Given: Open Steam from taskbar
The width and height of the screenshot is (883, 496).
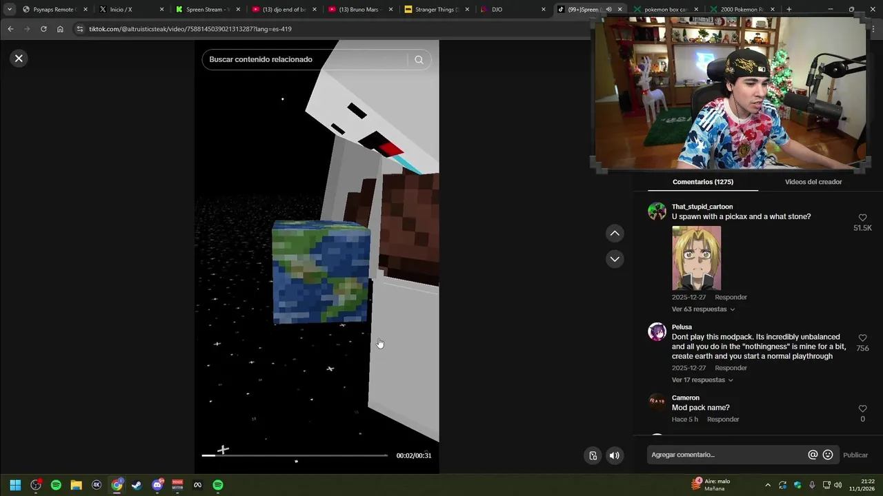Looking at the screenshot, I should pos(137,485).
